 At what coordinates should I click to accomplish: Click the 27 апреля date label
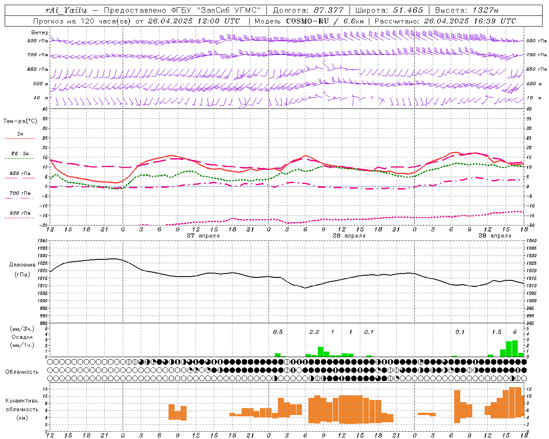pos(203,236)
